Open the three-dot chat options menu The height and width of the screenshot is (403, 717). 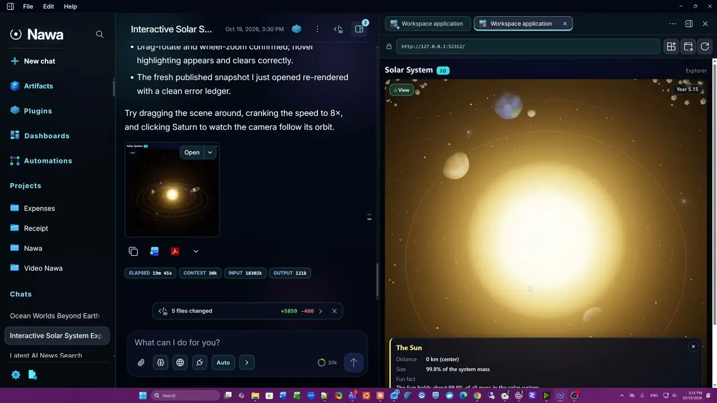tap(317, 29)
